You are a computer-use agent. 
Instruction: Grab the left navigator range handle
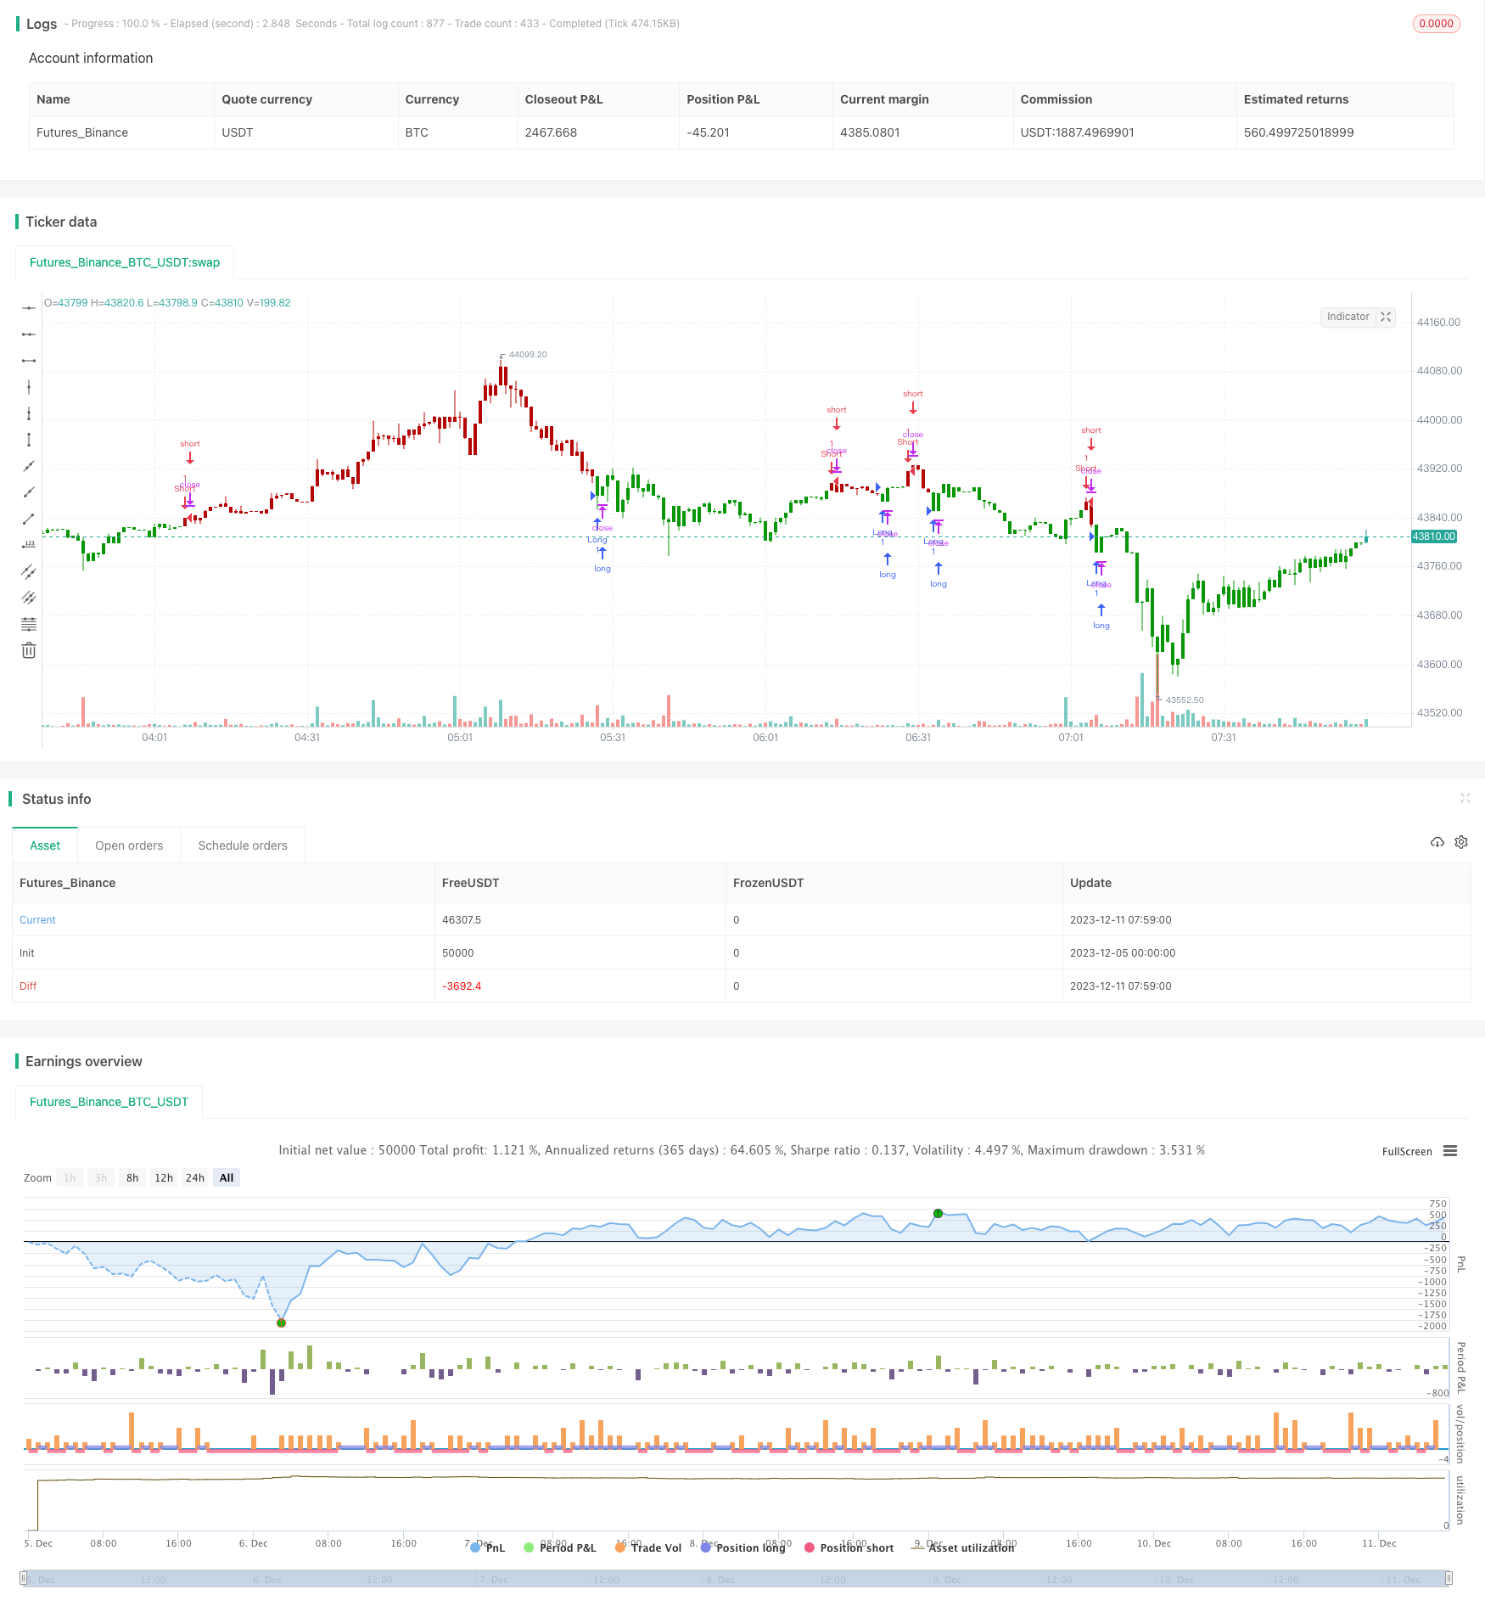click(x=23, y=1578)
